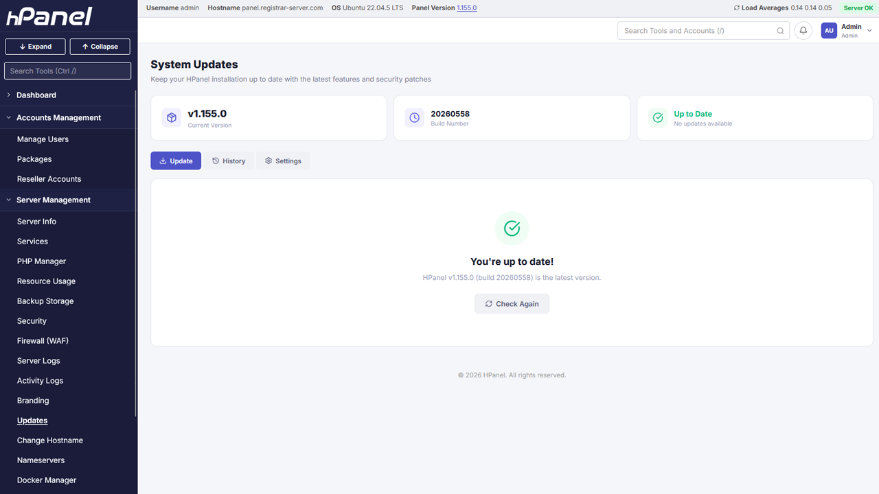Switch to the History tab
Viewport: 879px width, 494px height.
[x=229, y=161]
